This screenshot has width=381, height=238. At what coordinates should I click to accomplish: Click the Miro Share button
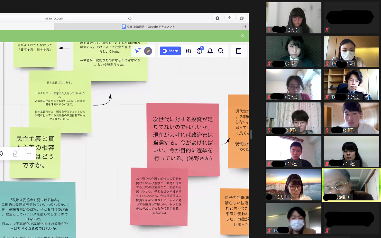point(170,51)
